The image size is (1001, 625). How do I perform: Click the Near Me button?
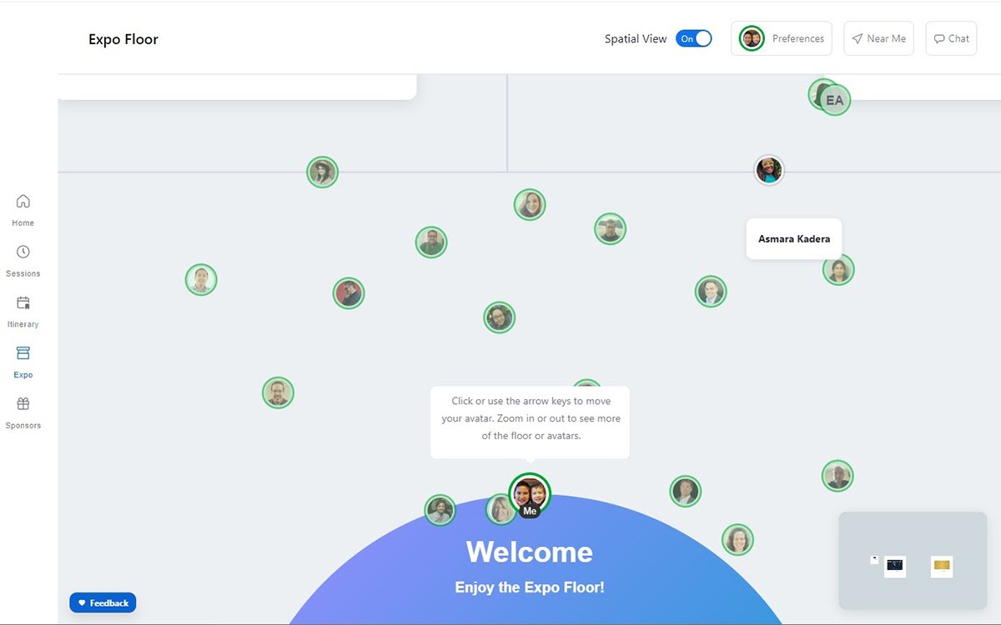coord(878,37)
